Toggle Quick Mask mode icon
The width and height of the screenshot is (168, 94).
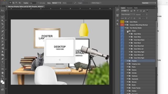point(2,86)
